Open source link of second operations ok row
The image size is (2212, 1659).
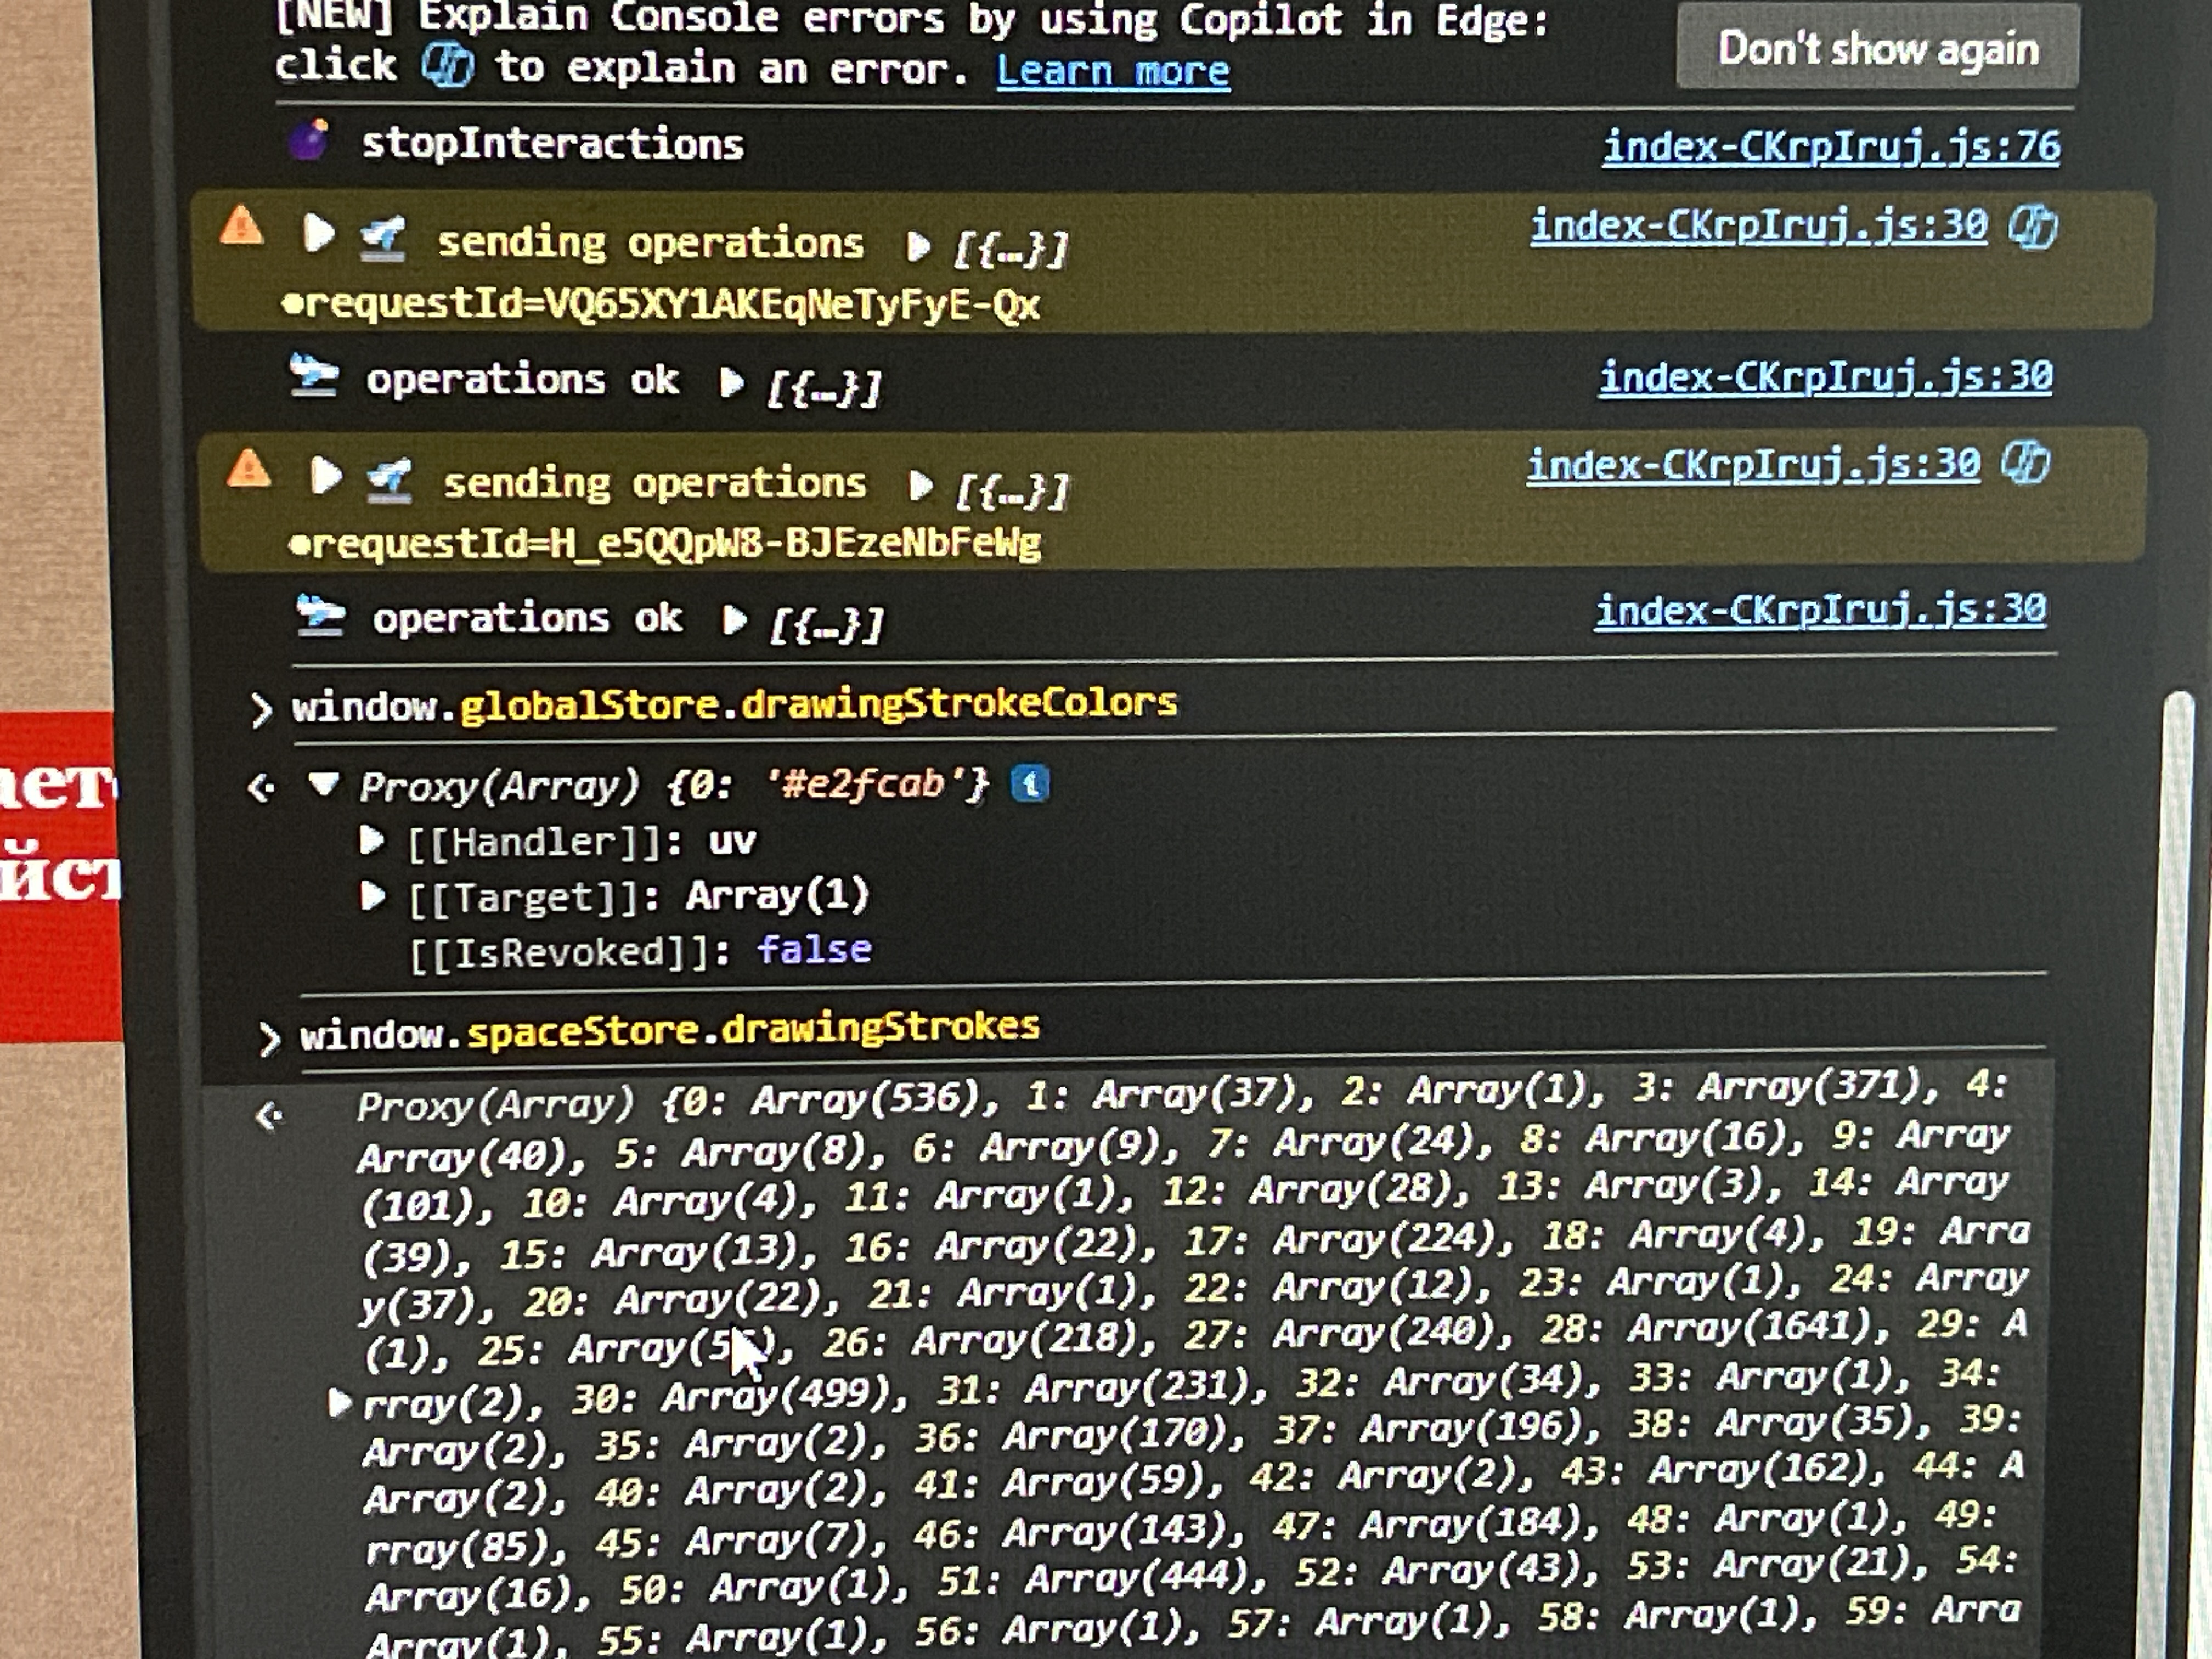pos(1820,609)
